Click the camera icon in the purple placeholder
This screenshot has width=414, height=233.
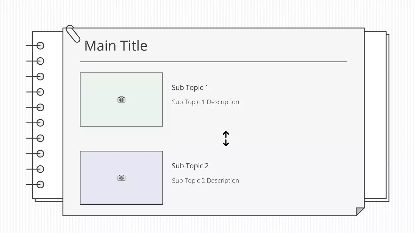click(121, 178)
